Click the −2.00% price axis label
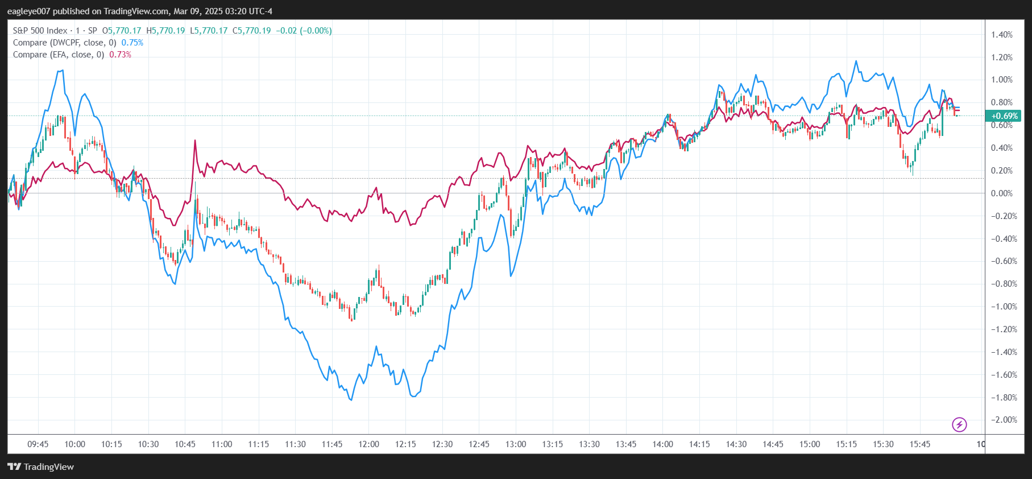The image size is (1032, 479). tap(1004, 420)
